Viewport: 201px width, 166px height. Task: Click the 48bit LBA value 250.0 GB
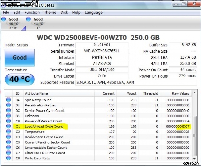(x=183, y=64)
